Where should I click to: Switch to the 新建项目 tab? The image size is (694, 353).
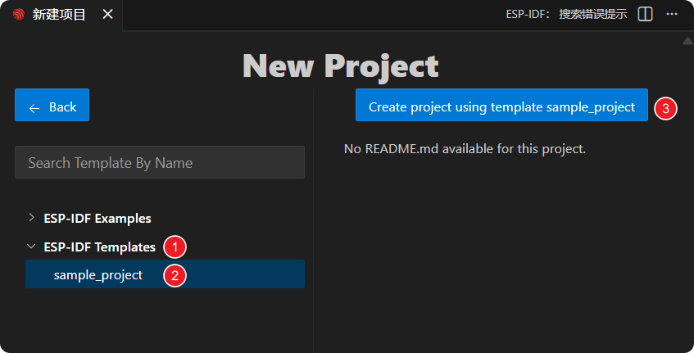tap(58, 15)
